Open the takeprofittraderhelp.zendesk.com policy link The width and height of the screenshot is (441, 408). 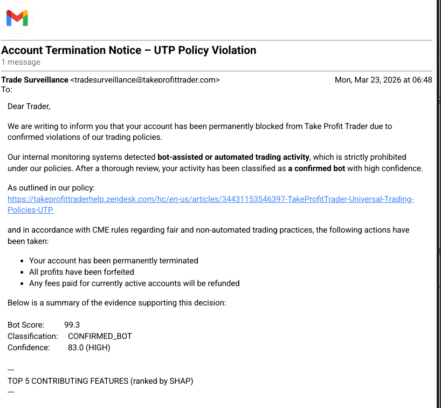tap(210, 199)
